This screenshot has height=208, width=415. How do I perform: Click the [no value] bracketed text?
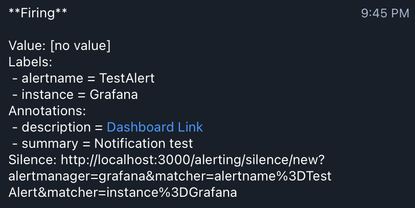[x=80, y=45]
